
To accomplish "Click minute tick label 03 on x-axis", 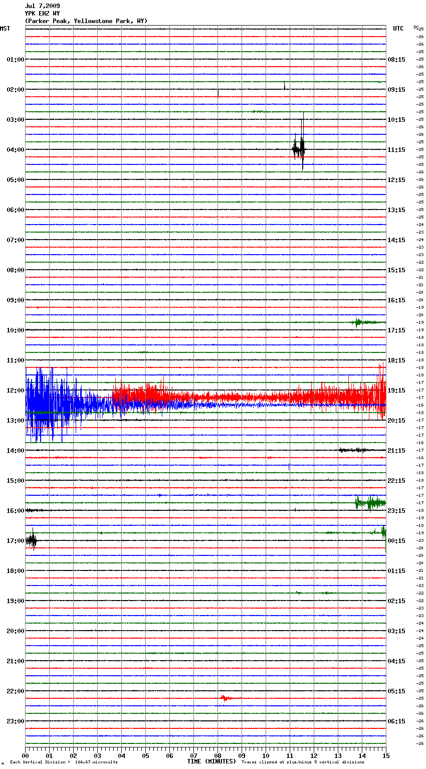I will [97, 755].
